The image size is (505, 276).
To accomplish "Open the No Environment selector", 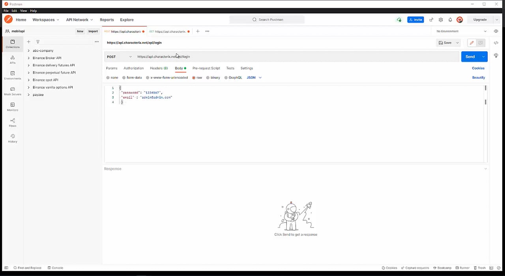I will coord(462,31).
